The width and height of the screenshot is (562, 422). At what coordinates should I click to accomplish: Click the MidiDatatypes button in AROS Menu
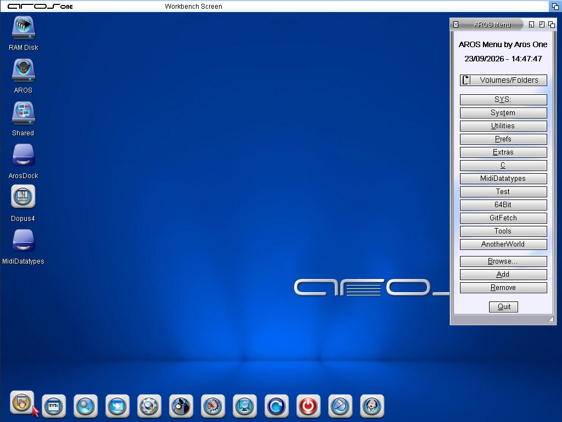point(503,179)
